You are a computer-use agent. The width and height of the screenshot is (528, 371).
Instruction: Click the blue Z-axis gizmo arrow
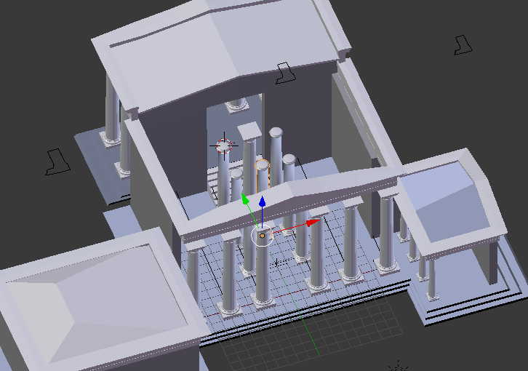[x=262, y=202]
